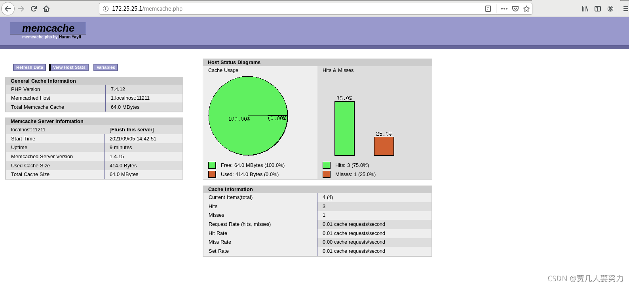
Task: Select the PHP version value 7.4.12
Action: tap(118, 89)
